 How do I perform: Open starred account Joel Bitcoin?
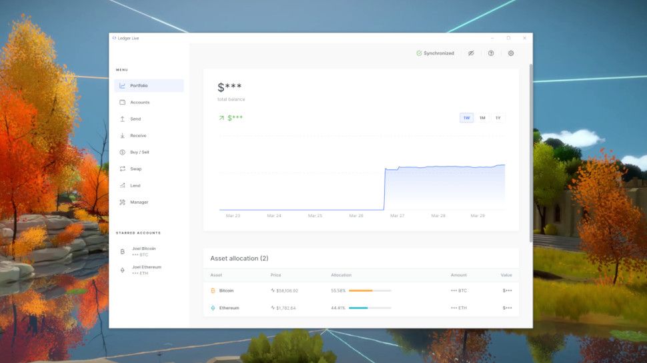click(x=149, y=252)
